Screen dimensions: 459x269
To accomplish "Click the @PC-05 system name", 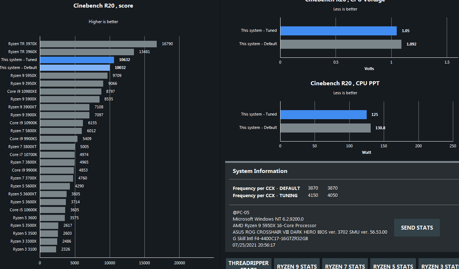I will (x=241, y=213).
